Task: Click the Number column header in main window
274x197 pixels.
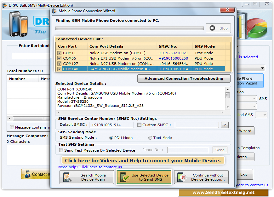Action: (x=23, y=79)
